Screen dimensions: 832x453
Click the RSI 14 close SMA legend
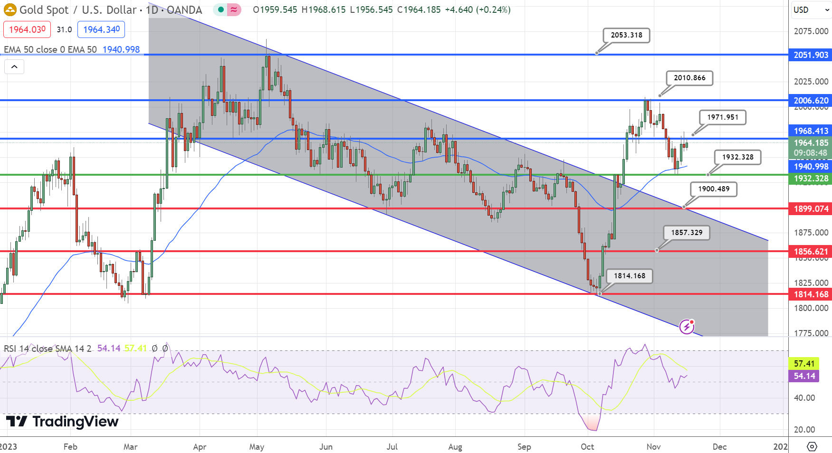(48, 349)
